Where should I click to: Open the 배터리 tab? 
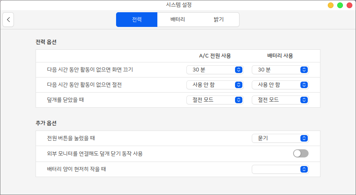177,20
